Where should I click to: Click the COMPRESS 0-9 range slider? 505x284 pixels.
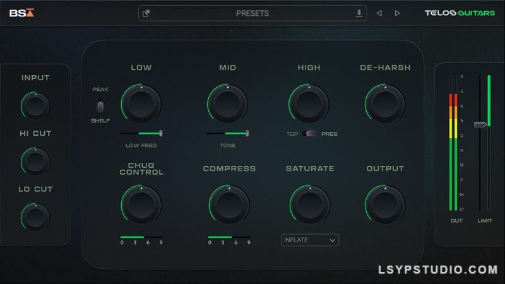(x=229, y=237)
